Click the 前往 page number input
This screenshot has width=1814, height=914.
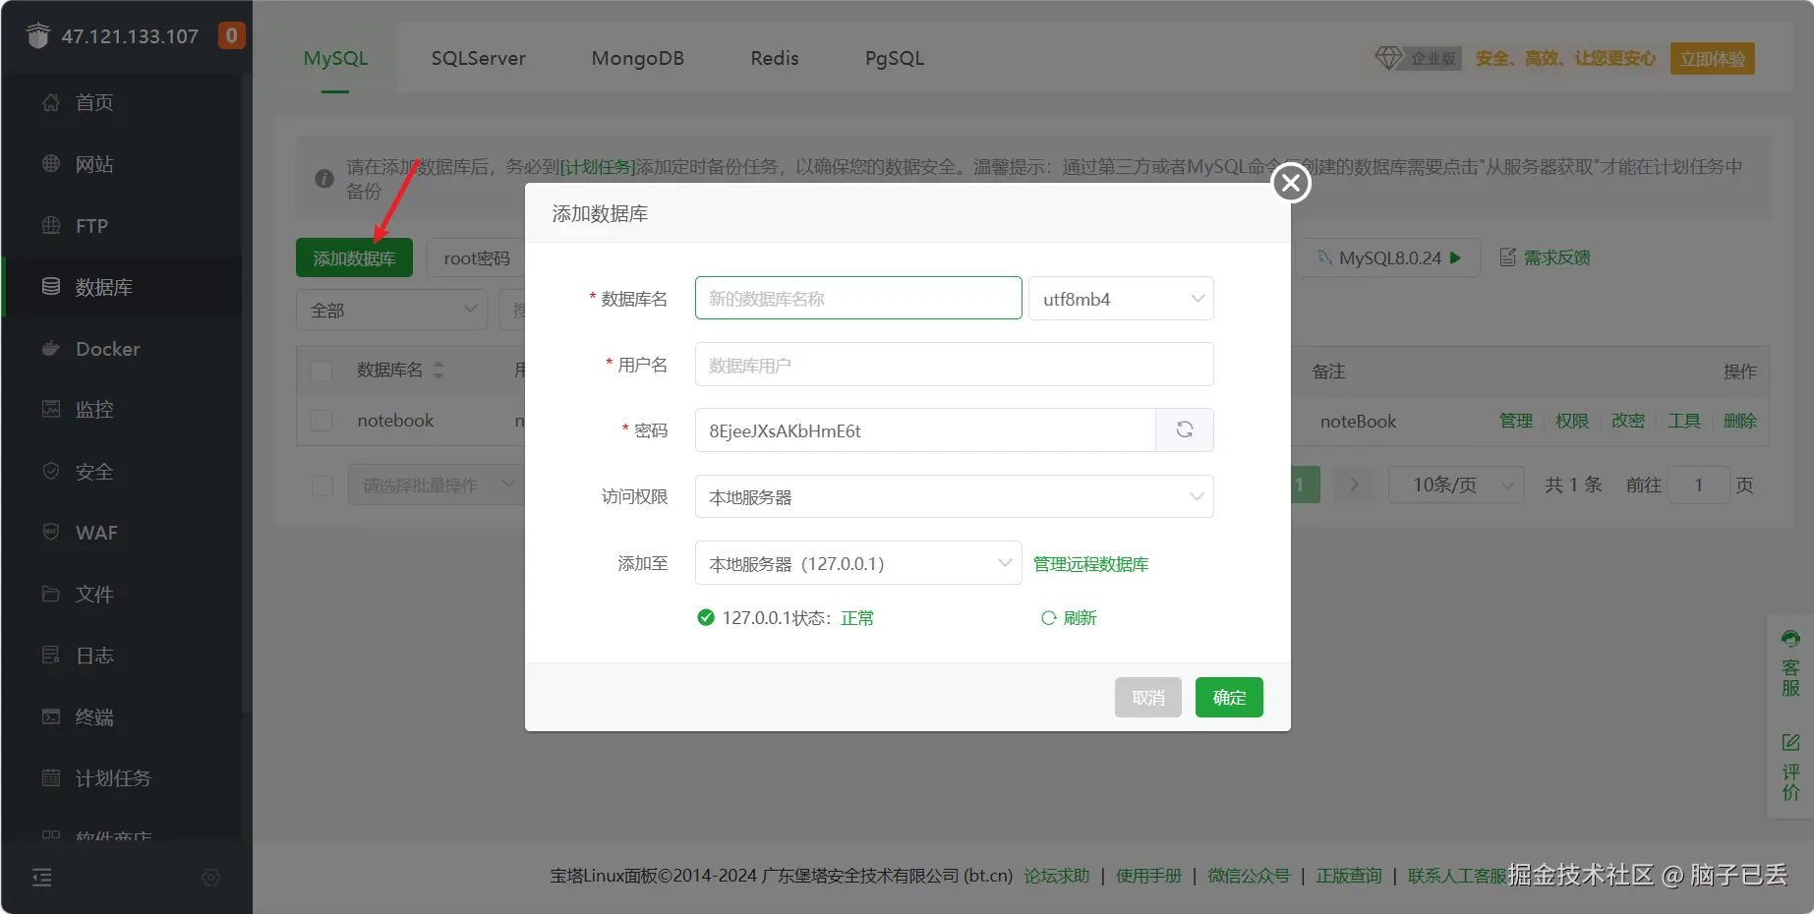click(1698, 485)
